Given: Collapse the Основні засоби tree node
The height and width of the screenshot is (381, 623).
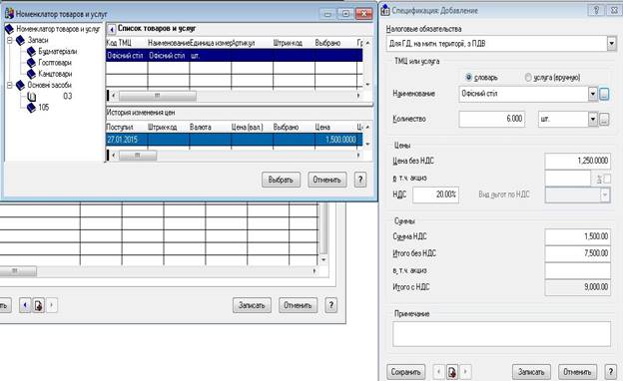Looking at the screenshot, I should [10, 85].
